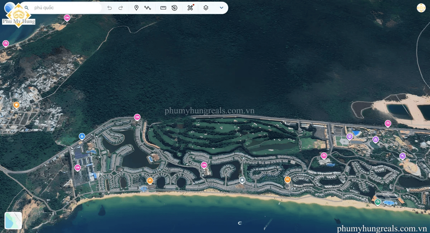Select the green marker near the beach
The height and width of the screenshot is (233, 430).
pos(378,202)
